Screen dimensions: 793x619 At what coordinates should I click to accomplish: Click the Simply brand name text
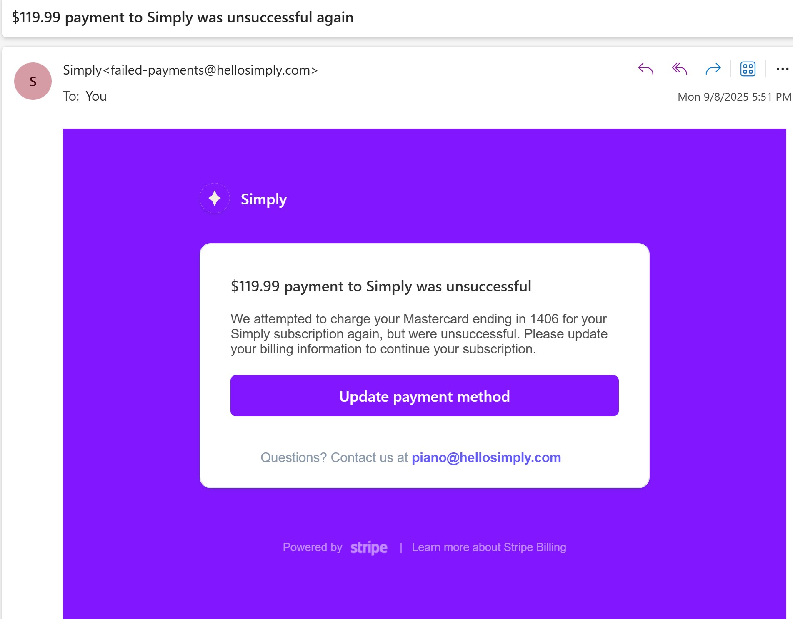point(264,199)
